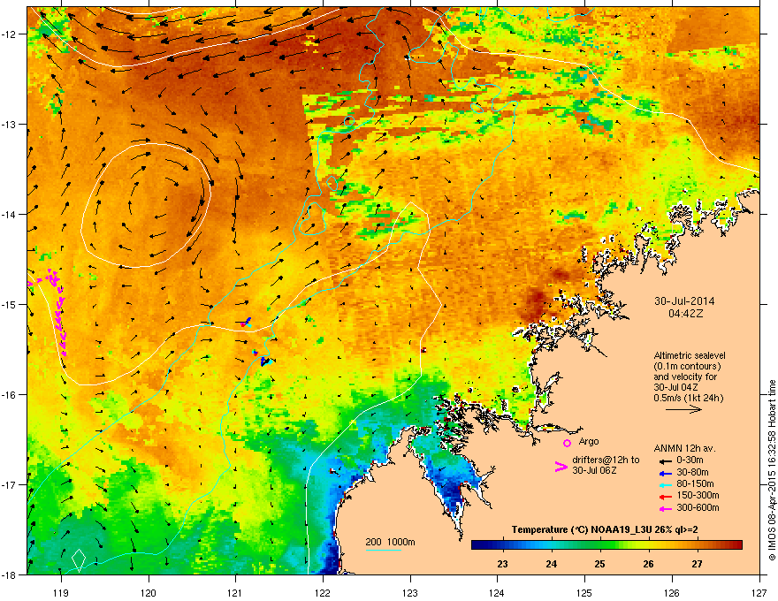Click the 'and velocity for' text
Screen dimensions: 778x601
pos(685,377)
